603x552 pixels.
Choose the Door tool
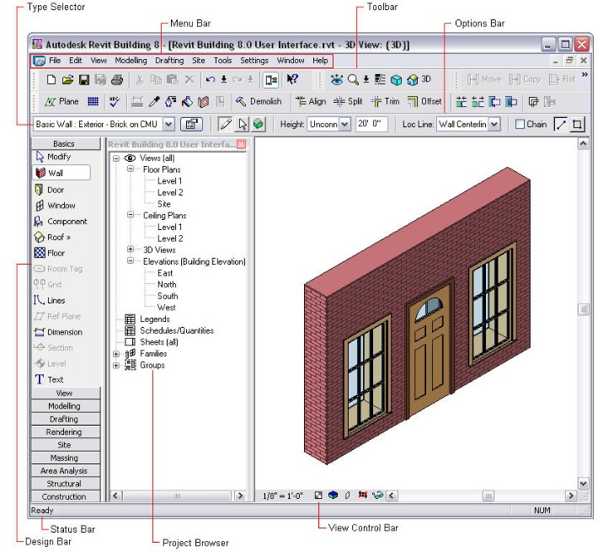55,190
